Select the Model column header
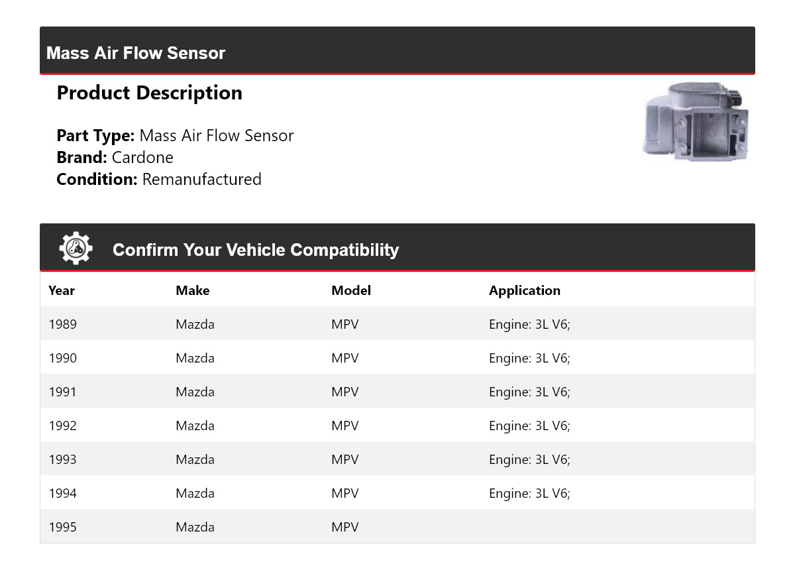Viewport: 795px width, 570px height. (x=351, y=290)
